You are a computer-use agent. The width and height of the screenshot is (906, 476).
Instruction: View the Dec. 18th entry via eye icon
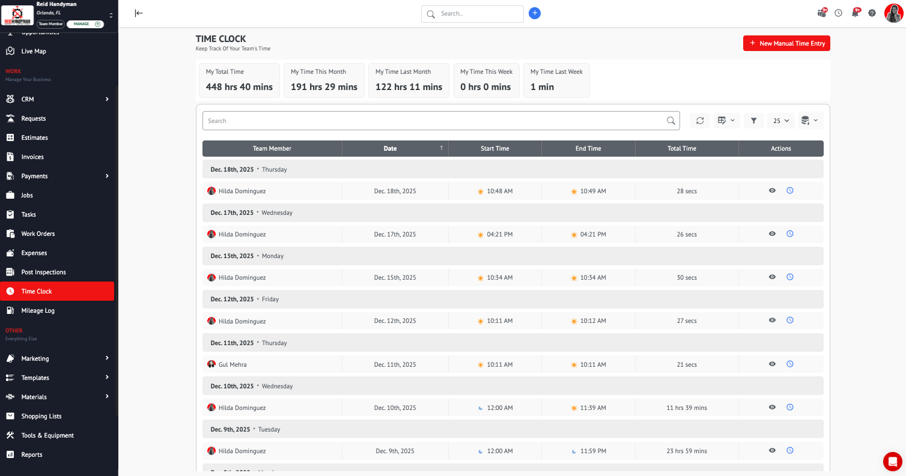pyautogui.click(x=772, y=190)
